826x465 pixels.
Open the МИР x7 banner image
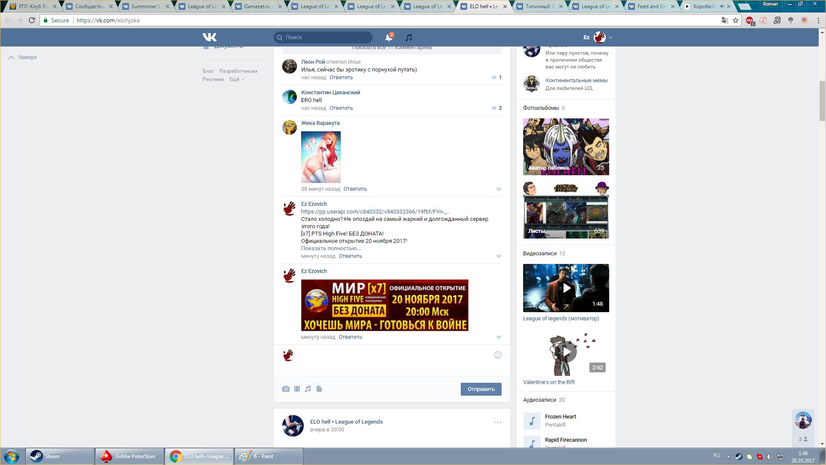pos(385,305)
